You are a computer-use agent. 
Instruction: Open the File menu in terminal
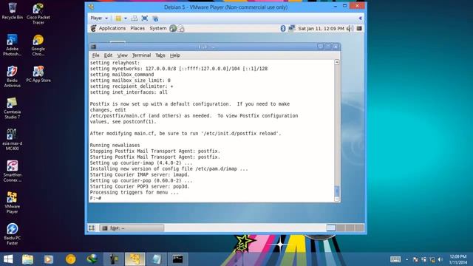[x=95, y=55]
